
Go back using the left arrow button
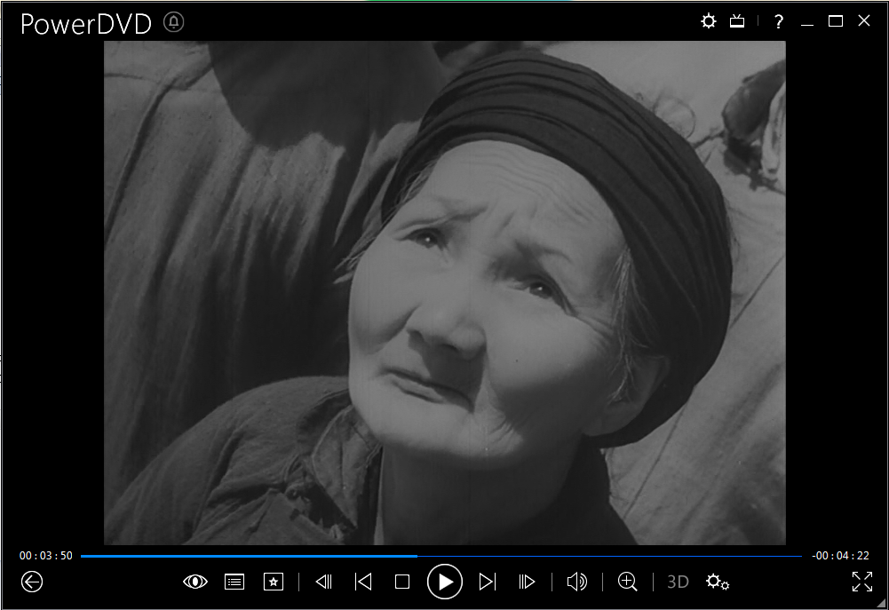click(32, 582)
